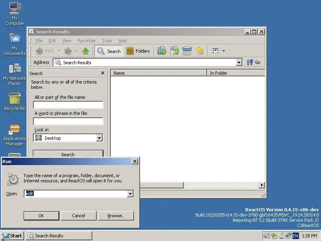
Task: Maximize the Search Results window
Action: click(254, 32)
